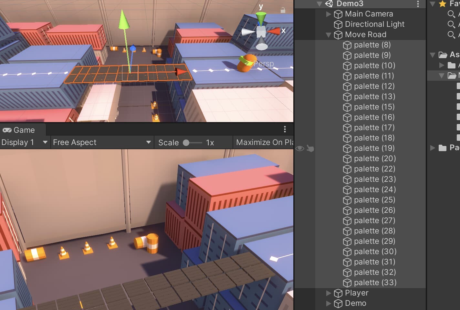Image resolution: width=460 pixels, height=310 pixels.
Task: Click the red X move arrow on the road
Action: [x=182, y=72]
